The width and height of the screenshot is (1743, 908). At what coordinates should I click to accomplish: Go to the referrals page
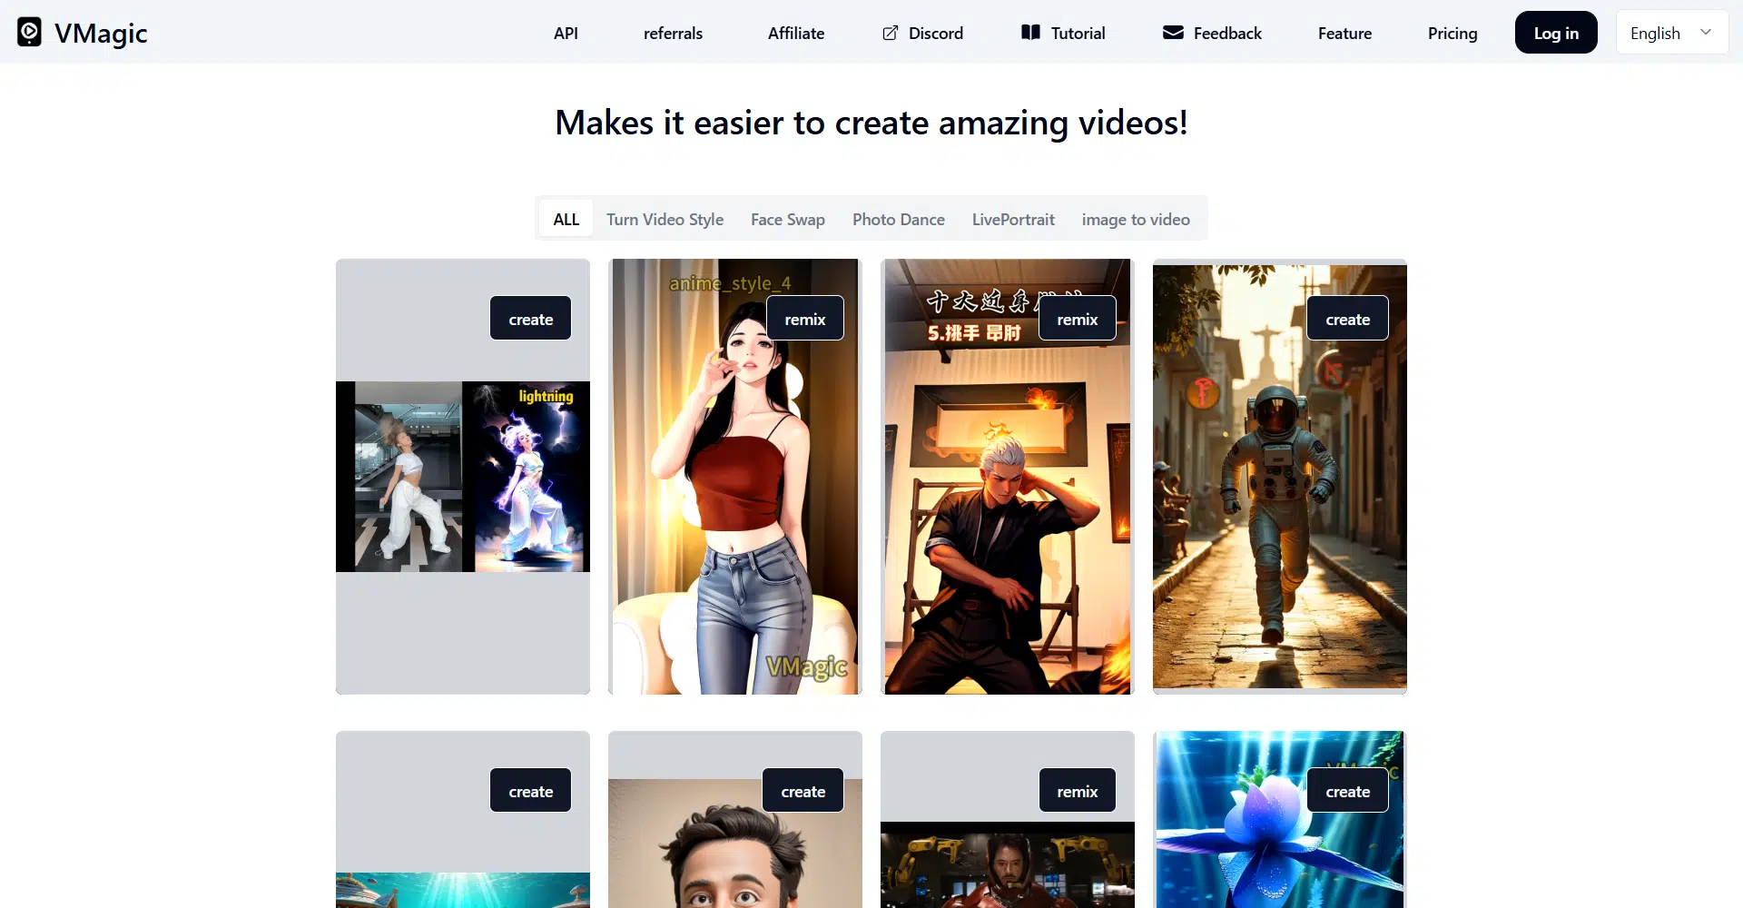pos(673,33)
